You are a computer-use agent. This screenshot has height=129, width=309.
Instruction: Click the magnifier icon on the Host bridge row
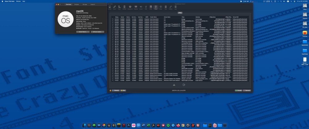tap(113, 19)
